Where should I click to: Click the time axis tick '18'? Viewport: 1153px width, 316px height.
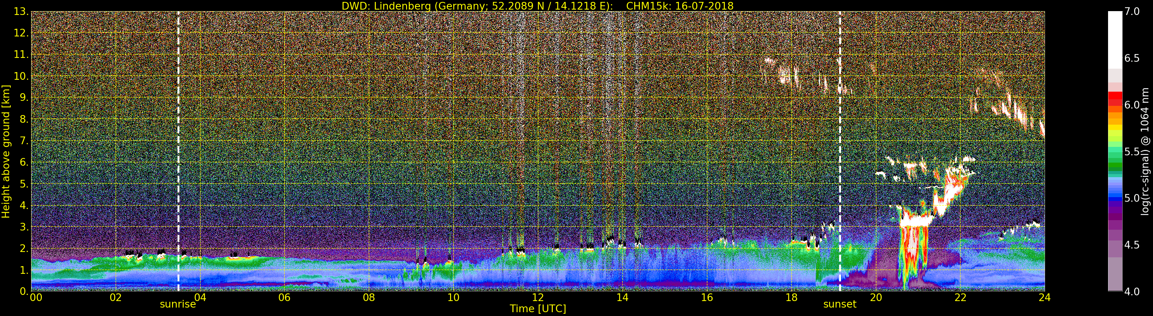tap(791, 298)
